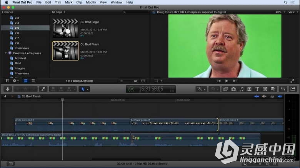Viewport: 300px width, 168px height.
Task: Go back in timeline history
Action: pos(5,96)
